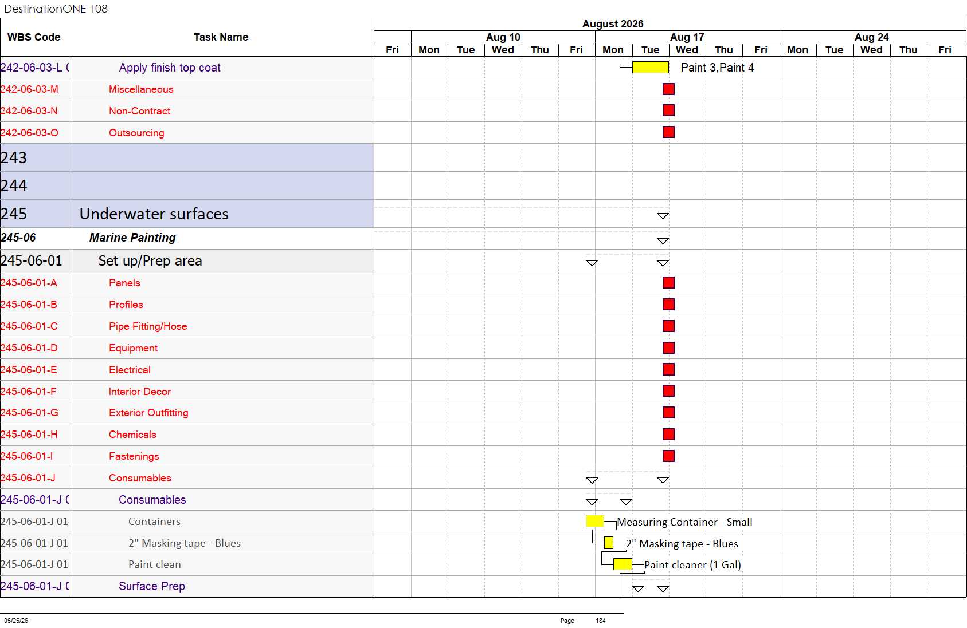Click the Underwater surfaces summary end triangle
This screenshot has width=967, height=628.
click(x=663, y=216)
